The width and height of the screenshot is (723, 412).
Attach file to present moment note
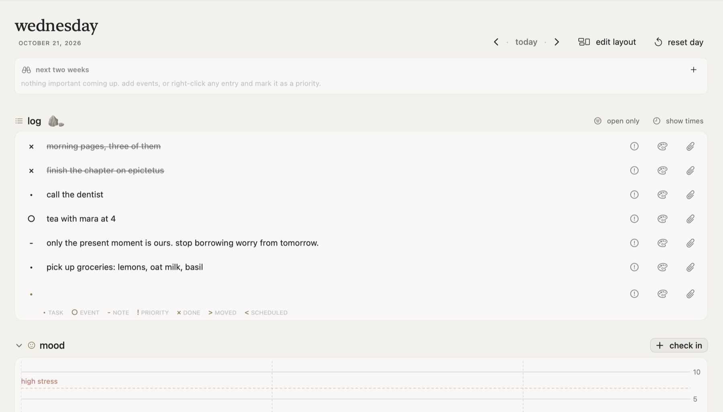pos(690,243)
